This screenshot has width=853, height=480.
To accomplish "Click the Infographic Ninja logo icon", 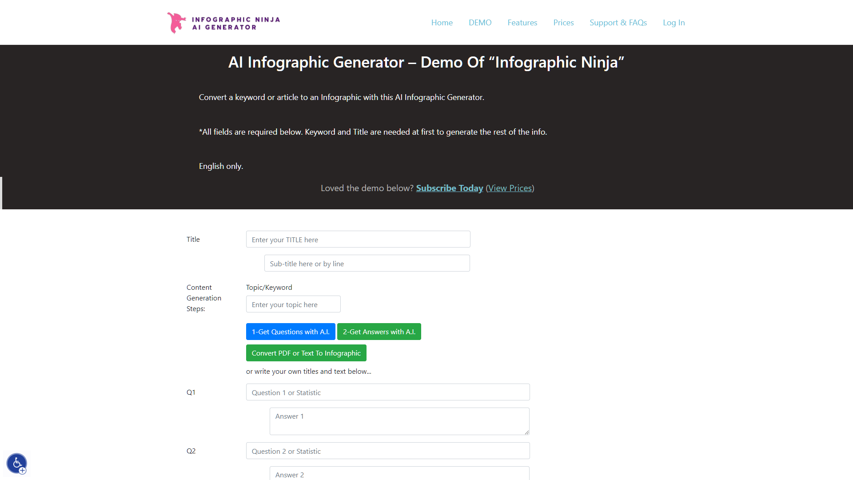I will (176, 22).
